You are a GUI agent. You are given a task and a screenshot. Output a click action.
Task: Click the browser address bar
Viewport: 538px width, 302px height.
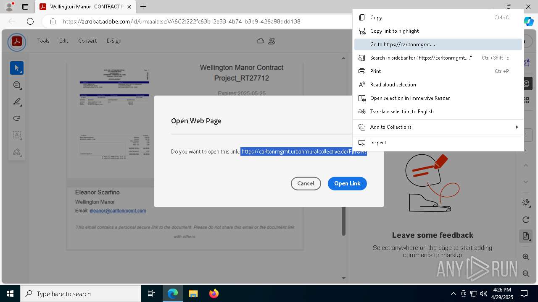[x=198, y=21]
